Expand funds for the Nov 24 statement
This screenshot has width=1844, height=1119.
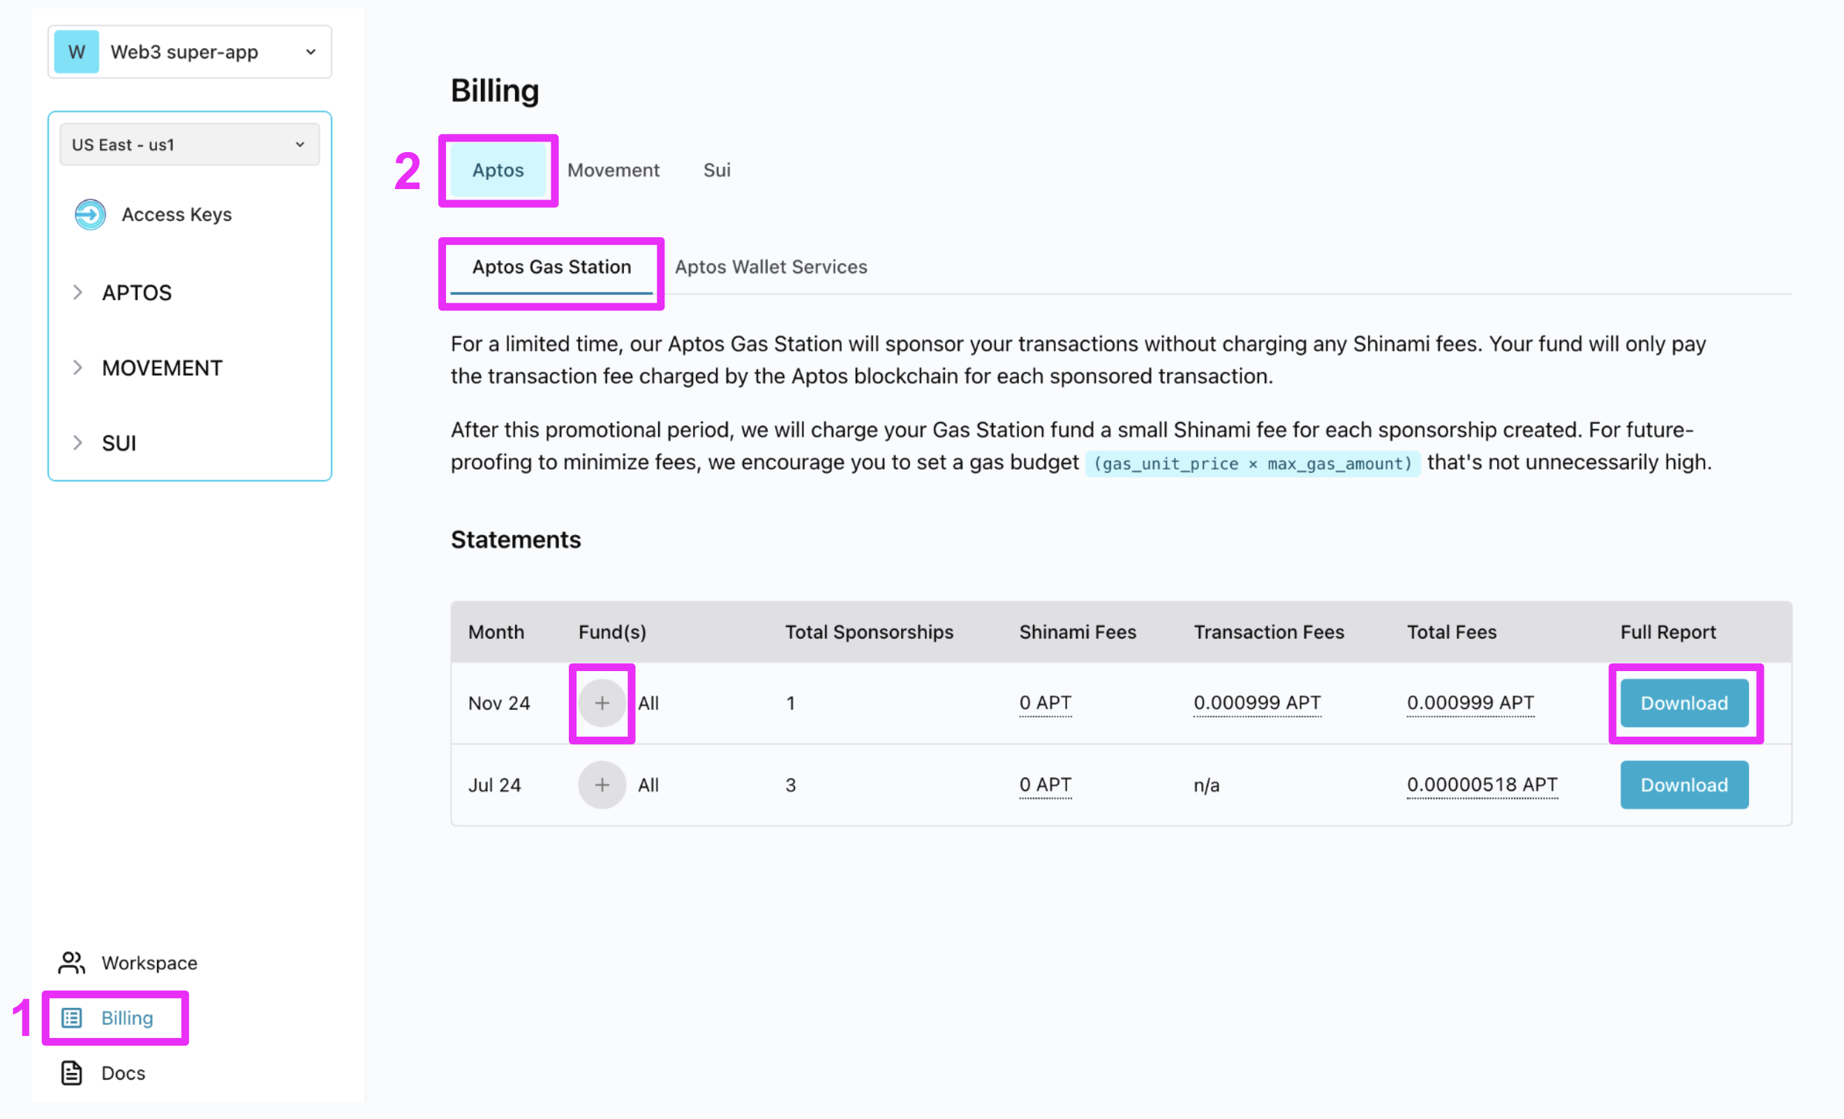pyautogui.click(x=602, y=703)
